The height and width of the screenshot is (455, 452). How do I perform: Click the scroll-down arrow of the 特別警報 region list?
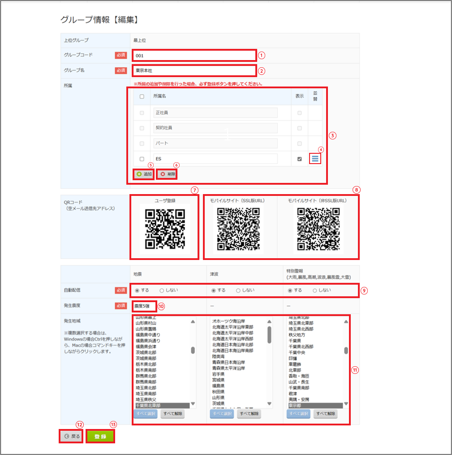pos(346,403)
